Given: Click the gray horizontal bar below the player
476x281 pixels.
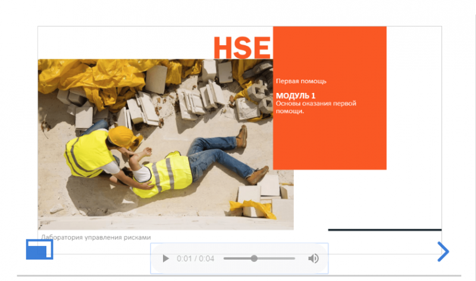Looking at the screenshot, I should pos(238,276).
